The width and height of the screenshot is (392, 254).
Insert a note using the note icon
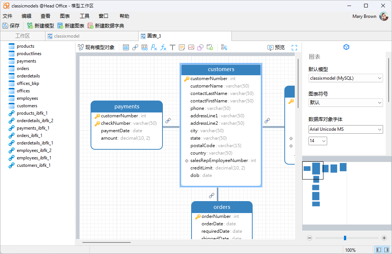182,47
